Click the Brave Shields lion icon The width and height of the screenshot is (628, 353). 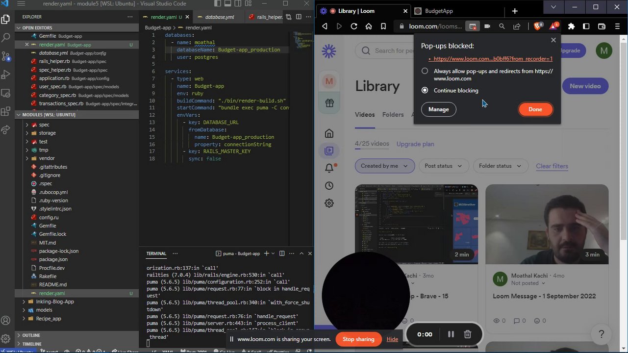538,26
